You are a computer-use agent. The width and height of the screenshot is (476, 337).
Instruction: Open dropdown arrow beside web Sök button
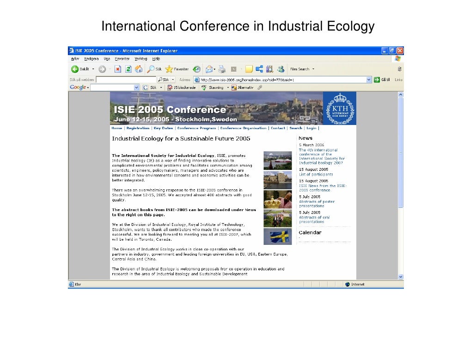pos(173,80)
